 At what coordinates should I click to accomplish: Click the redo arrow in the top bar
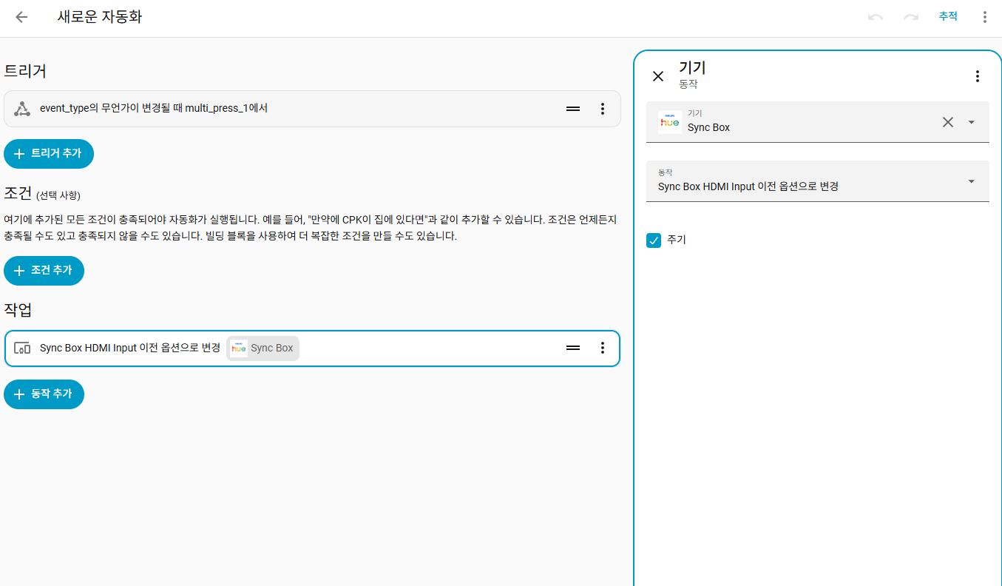click(x=911, y=17)
